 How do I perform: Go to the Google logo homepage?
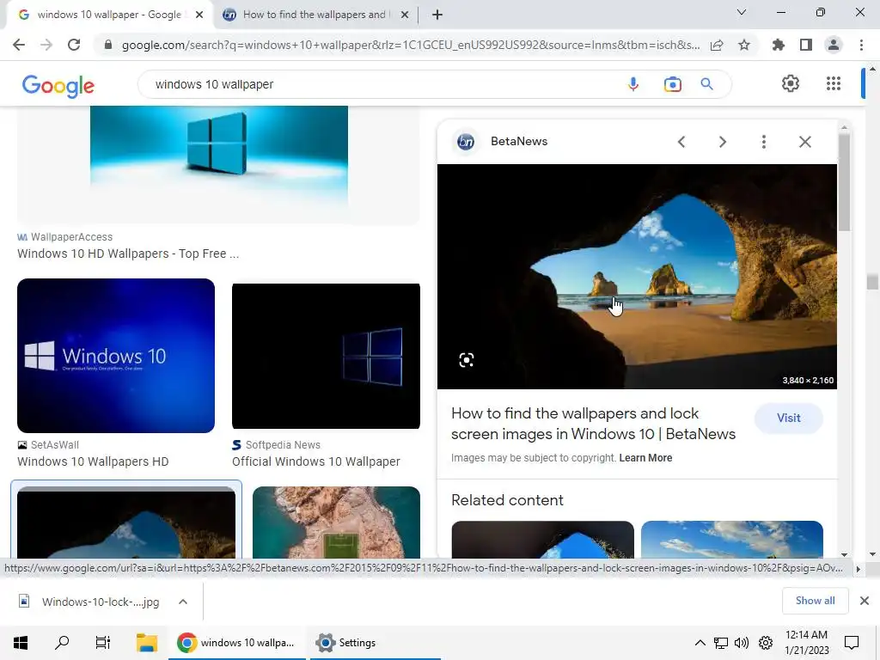pos(58,86)
